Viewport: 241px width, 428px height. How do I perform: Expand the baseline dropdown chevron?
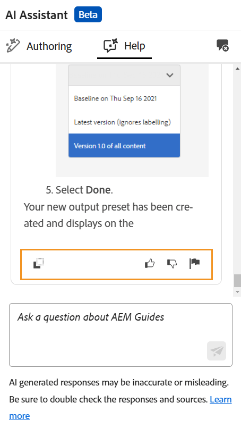tap(170, 75)
